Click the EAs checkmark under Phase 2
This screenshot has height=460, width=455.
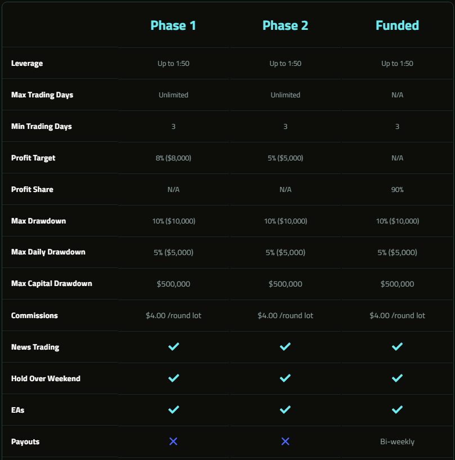point(285,409)
